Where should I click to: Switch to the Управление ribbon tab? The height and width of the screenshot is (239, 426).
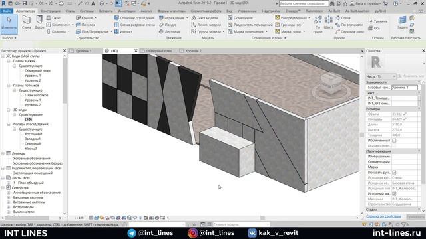(x=247, y=11)
